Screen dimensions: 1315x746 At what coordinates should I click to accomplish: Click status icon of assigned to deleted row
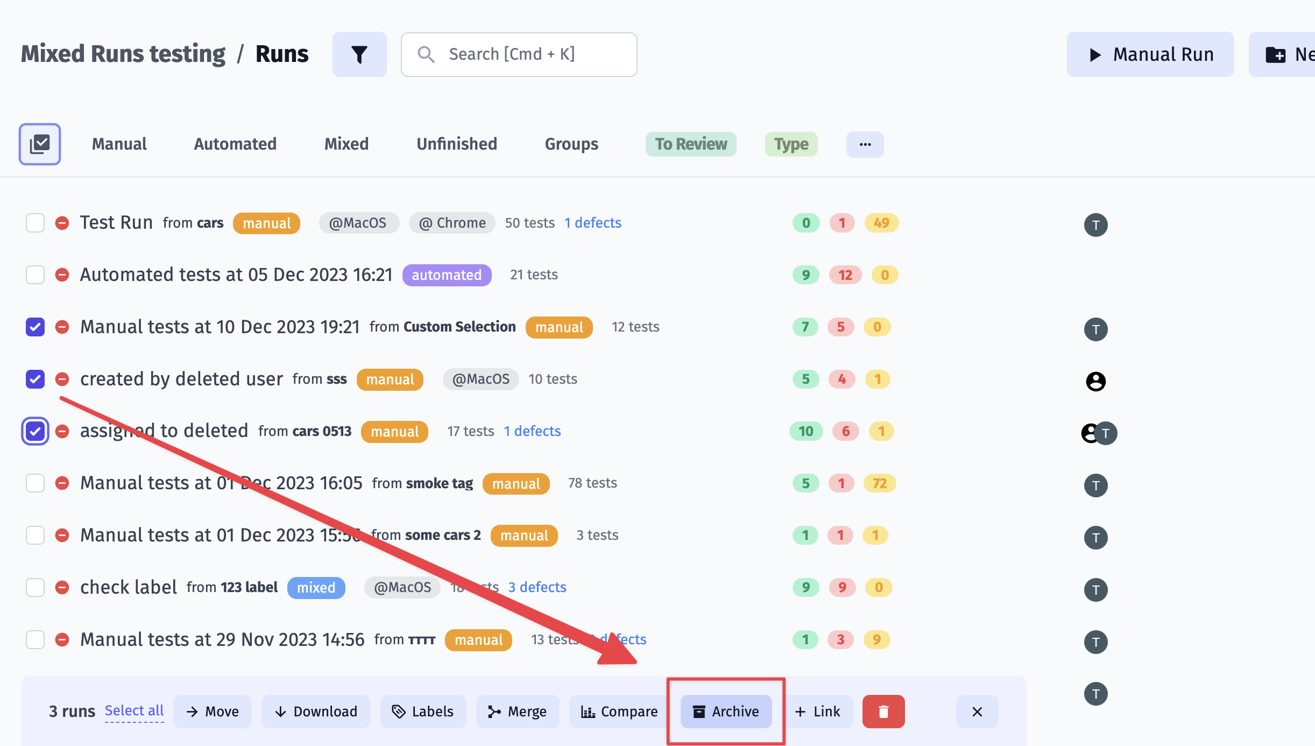tap(62, 431)
